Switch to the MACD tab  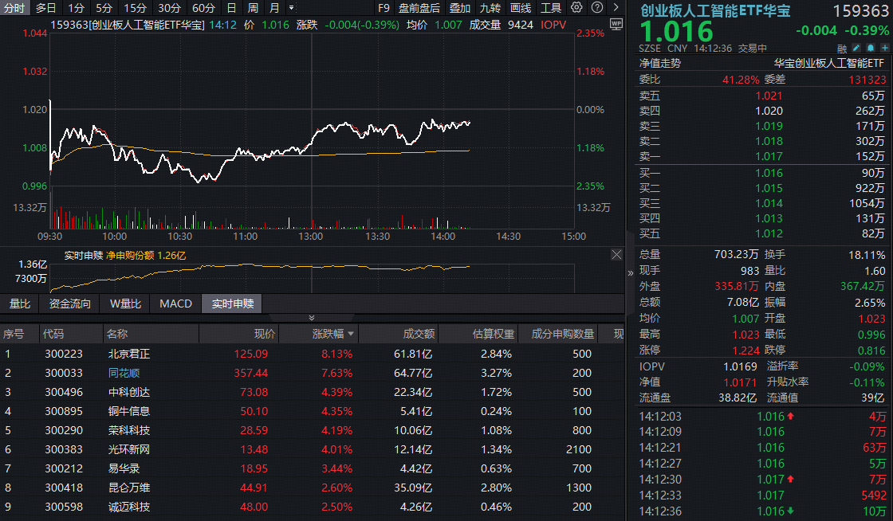point(174,304)
